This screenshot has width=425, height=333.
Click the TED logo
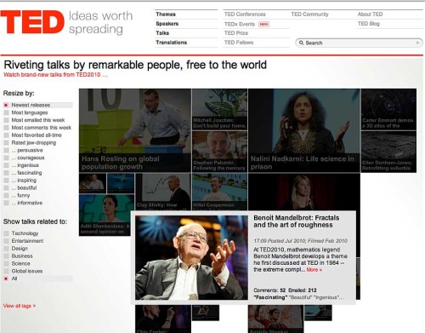pos(32,22)
